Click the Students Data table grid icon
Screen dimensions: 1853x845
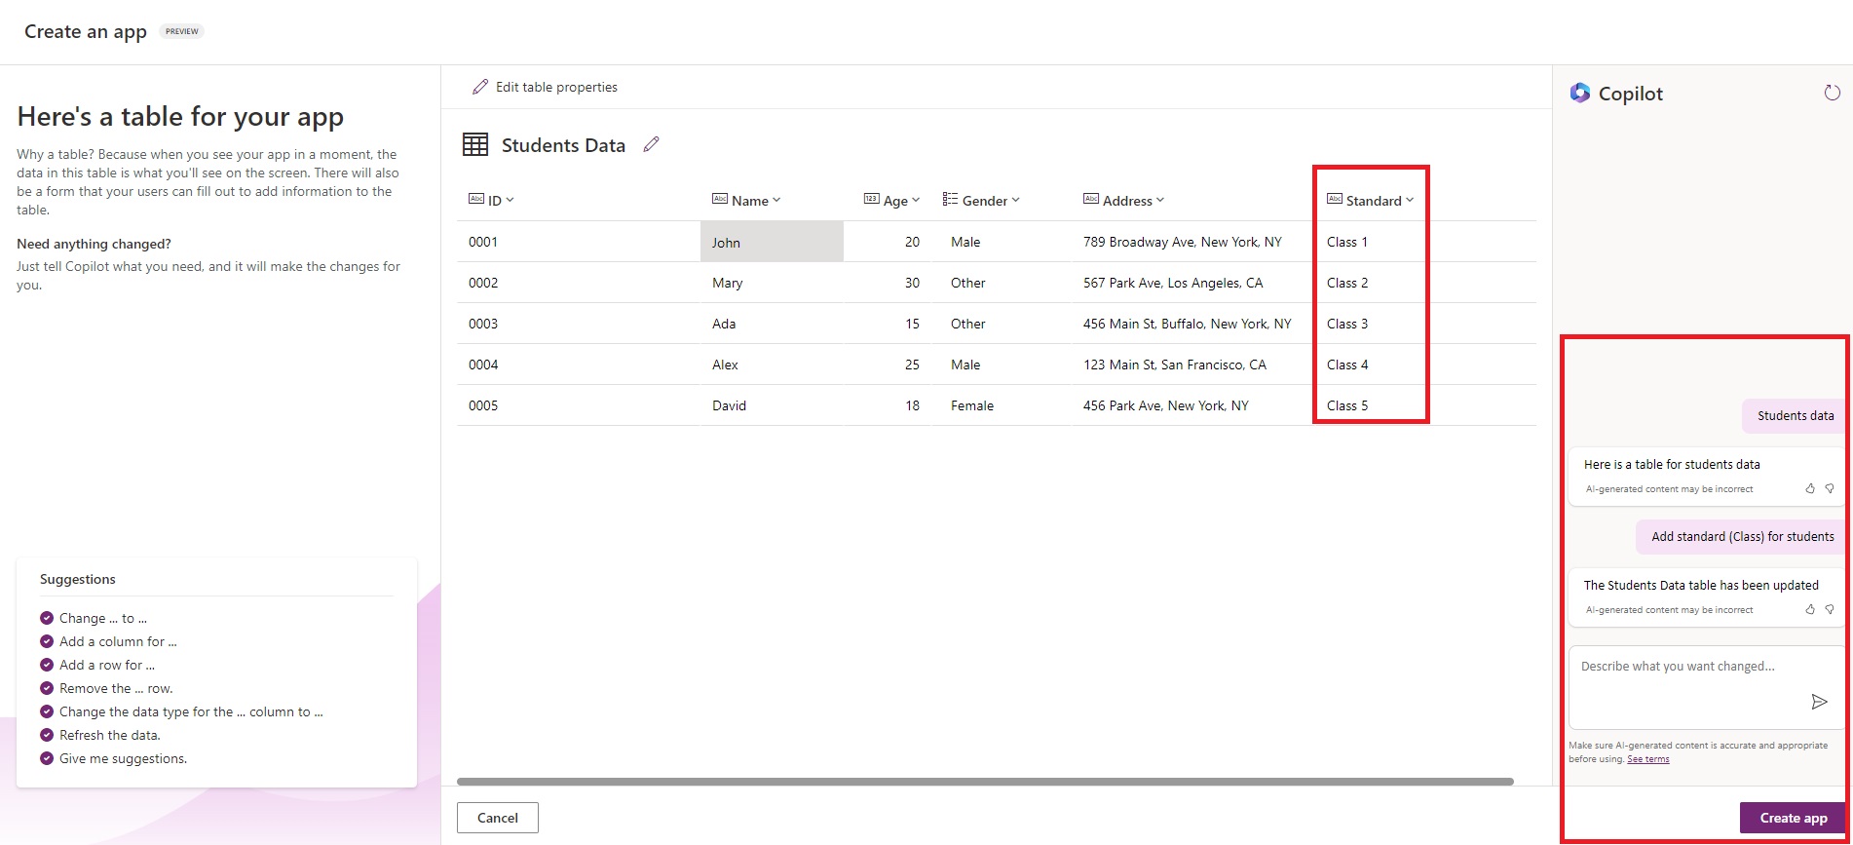tap(475, 145)
